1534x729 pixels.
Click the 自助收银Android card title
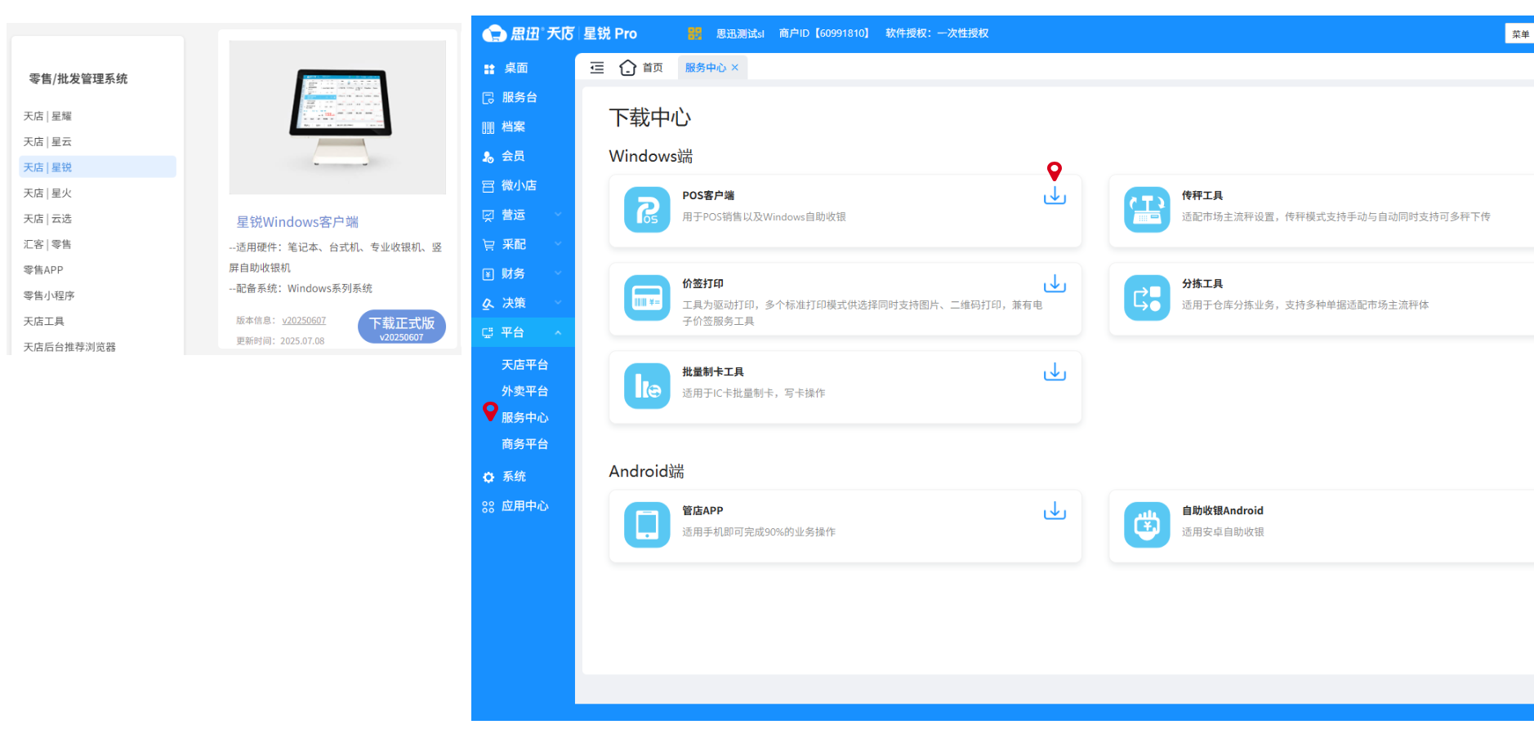click(x=1223, y=511)
